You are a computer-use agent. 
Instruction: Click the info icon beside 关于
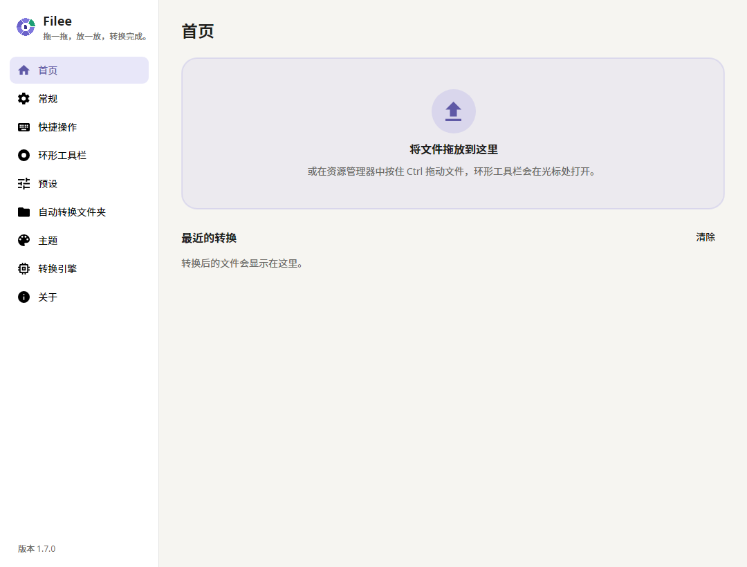[x=24, y=297]
